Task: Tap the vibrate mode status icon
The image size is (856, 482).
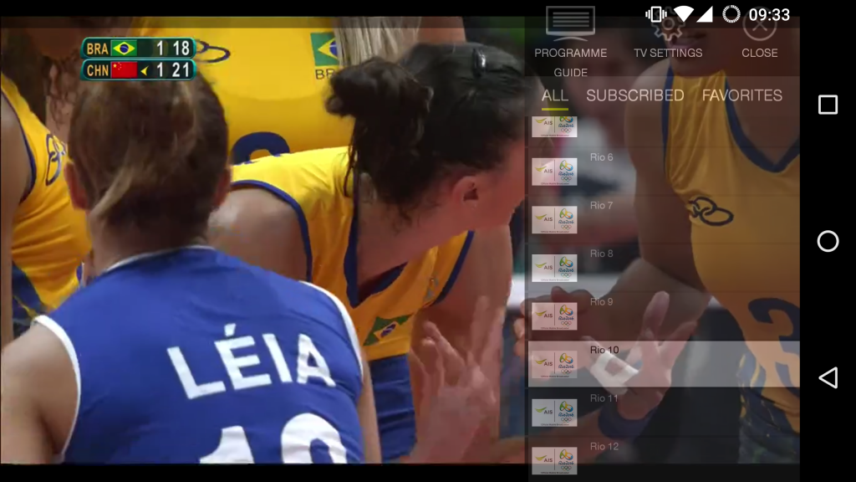Action: [x=656, y=14]
